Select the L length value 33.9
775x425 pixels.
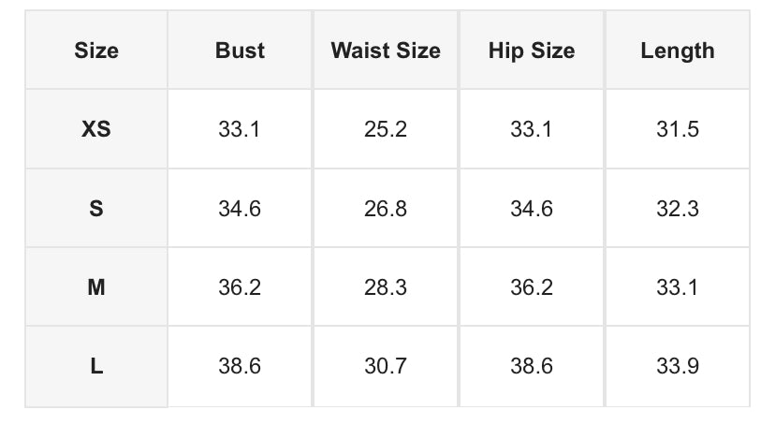678,367
